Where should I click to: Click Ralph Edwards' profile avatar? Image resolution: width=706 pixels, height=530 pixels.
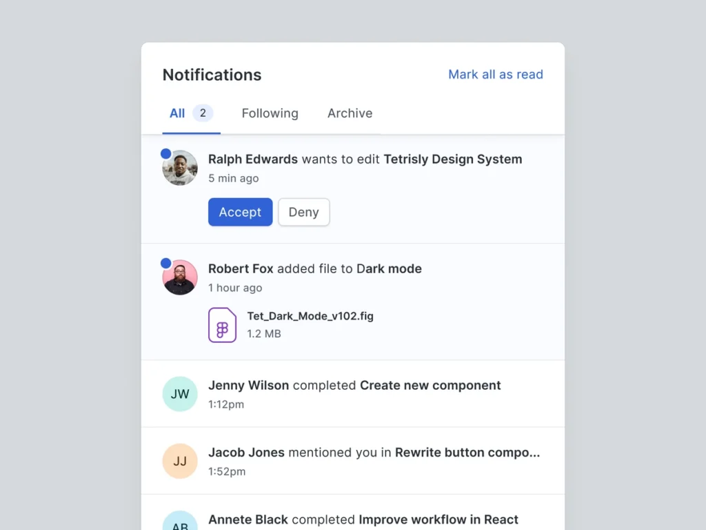click(x=180, y=168)
